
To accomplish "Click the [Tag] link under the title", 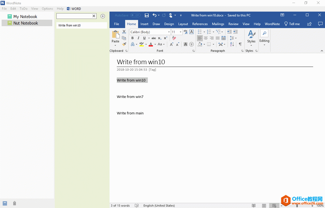I will 152,70.
